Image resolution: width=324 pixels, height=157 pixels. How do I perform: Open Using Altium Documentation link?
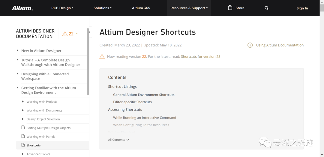point(280,45)
